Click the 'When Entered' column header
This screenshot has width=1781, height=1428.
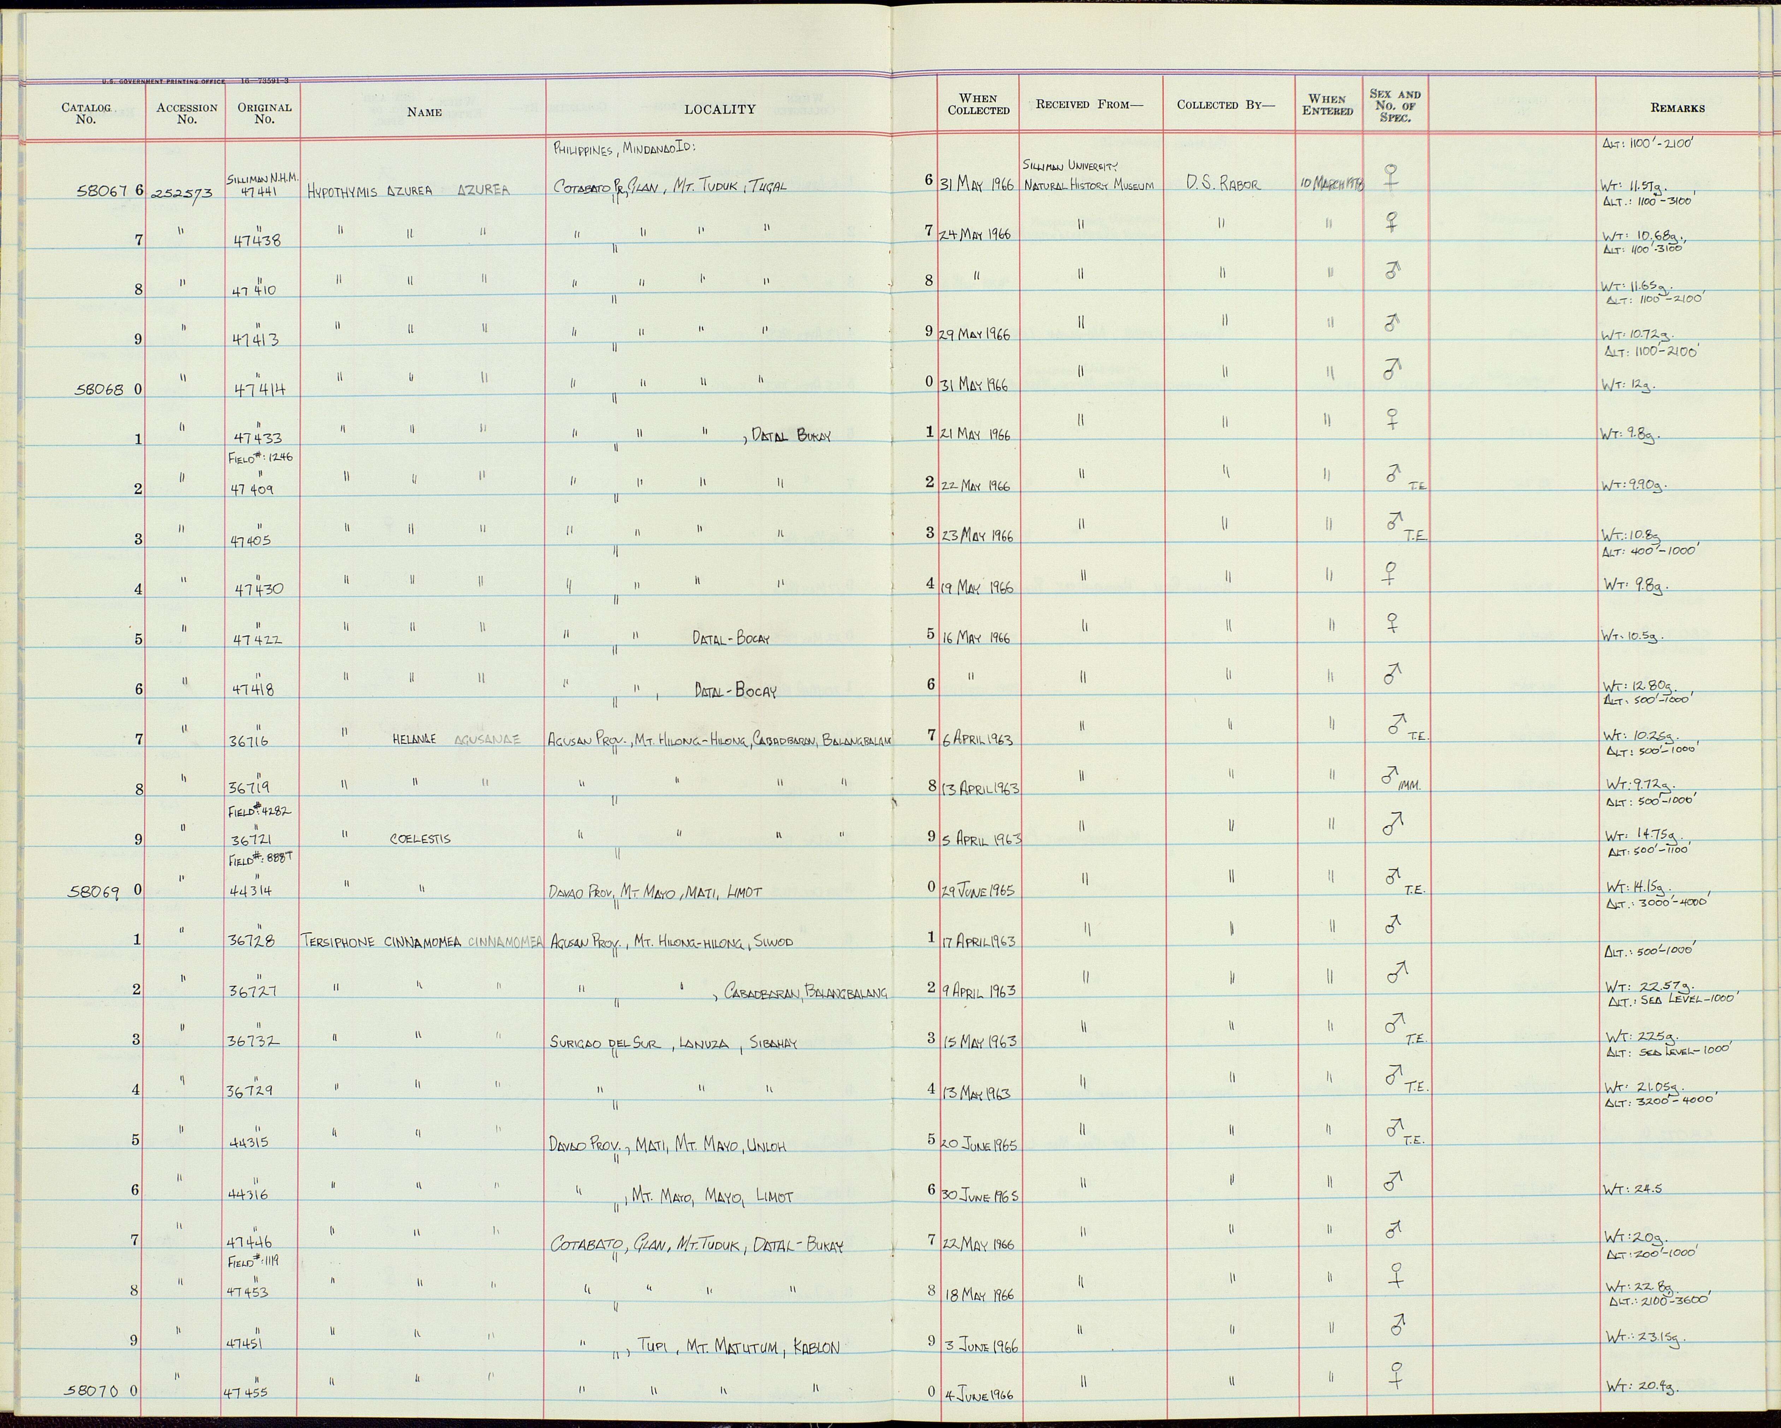click(1328, 105)
